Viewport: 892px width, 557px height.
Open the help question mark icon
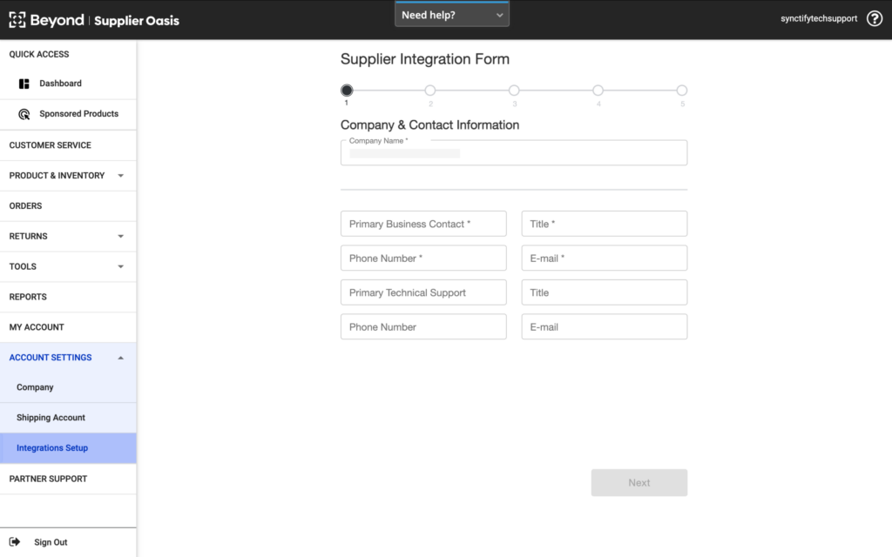point(875,19)
